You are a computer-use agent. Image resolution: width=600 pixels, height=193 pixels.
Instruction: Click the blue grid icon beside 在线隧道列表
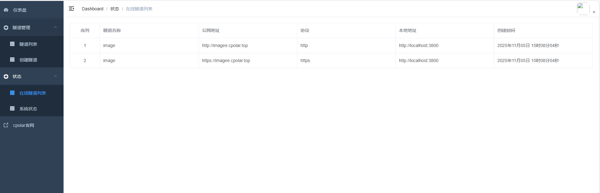(x=12, y=93)
